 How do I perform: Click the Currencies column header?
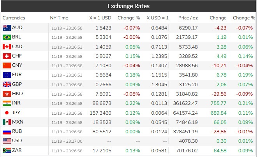point(14,18)
